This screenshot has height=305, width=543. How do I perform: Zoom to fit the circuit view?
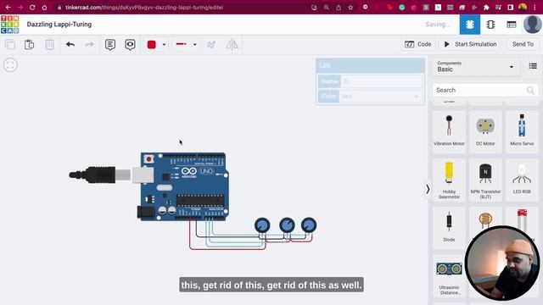pos(10,65)
